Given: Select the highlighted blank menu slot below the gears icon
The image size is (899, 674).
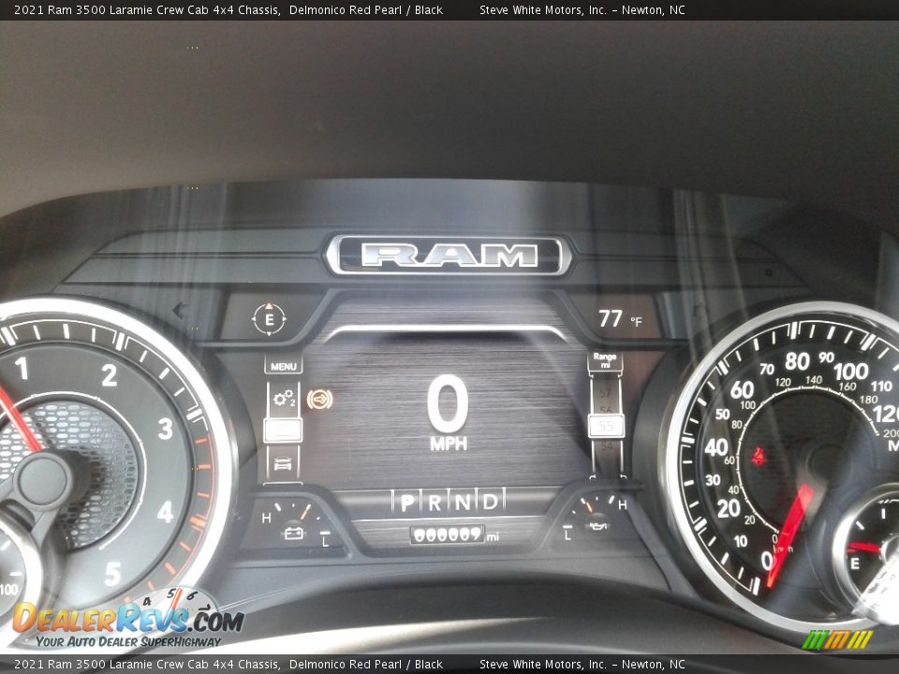Looking at the screenshot, I should [283, 431].
